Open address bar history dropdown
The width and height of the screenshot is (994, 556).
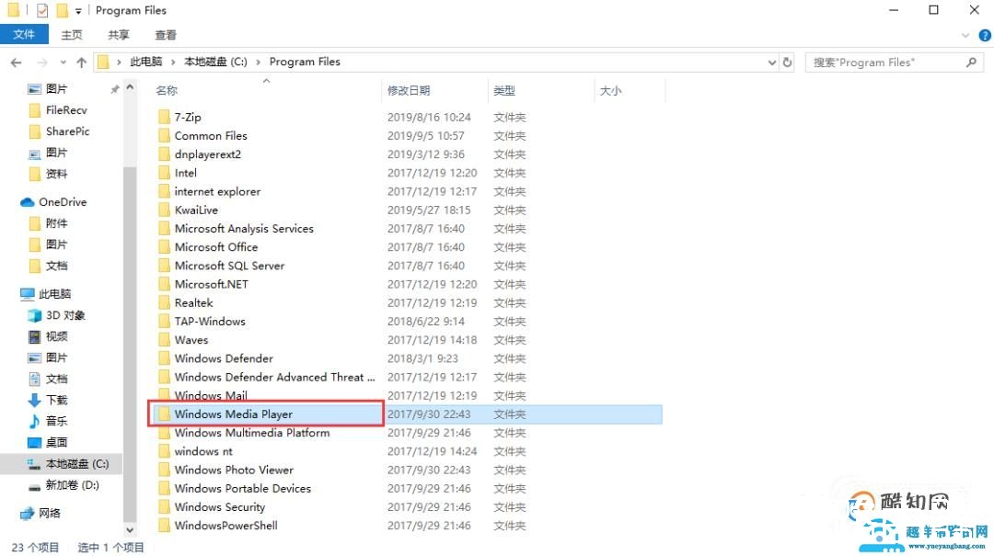[x=771, y=62]
